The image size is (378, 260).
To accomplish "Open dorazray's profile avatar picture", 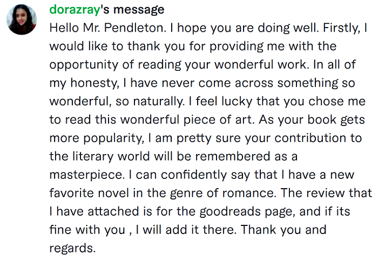I will pyautogui.click(x=22, y=19).
